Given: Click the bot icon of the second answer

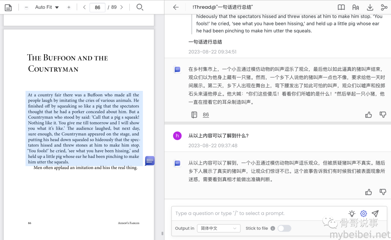Looking at the screenshot, I should click(177, 163).
